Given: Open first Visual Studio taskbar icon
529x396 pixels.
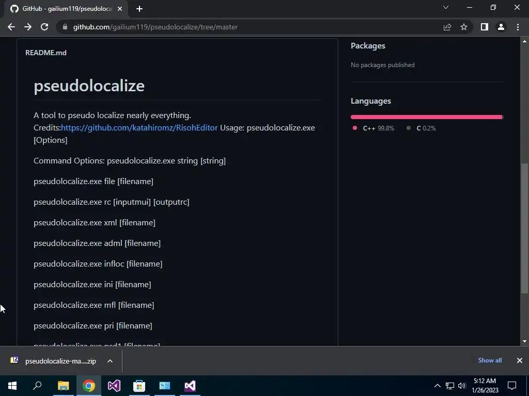Looking at the screenshot, I should point(114,386).
